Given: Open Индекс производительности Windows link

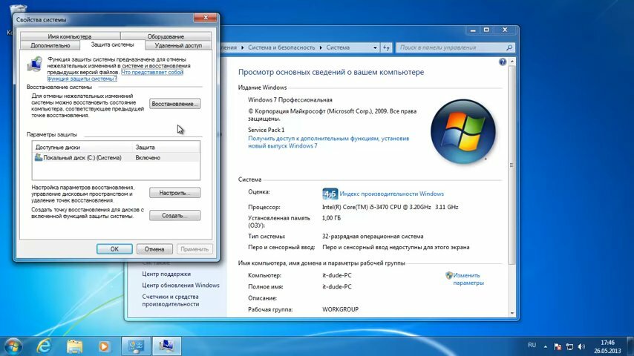Looking at the screenshot, I should tap(391, 194).
